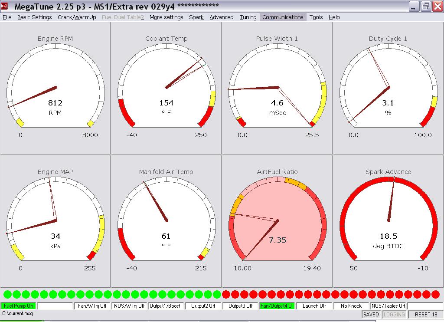444x322 pixels.
Task: Open the Help menu
Action: (x=334, y=17)
